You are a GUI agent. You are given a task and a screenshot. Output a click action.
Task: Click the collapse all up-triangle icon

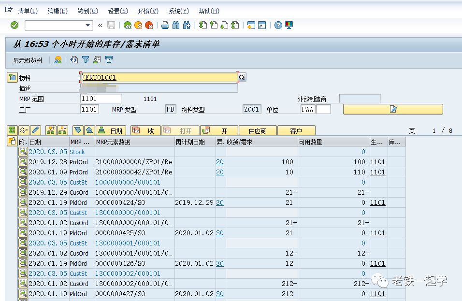coord(89,130)
